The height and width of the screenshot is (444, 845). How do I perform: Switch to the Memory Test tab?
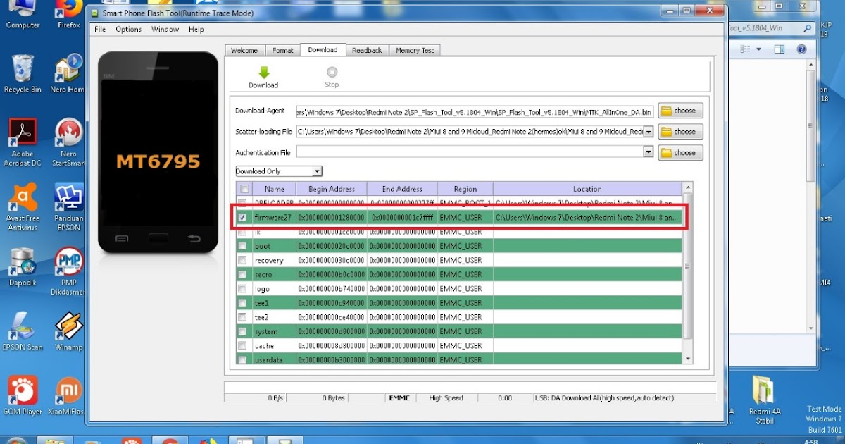(415, 50)
